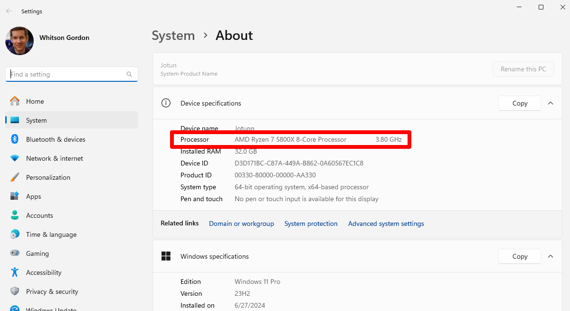Open Whitson Gordon's profile picture
Viewport: 570px width, 311px height.
[19, 41]
